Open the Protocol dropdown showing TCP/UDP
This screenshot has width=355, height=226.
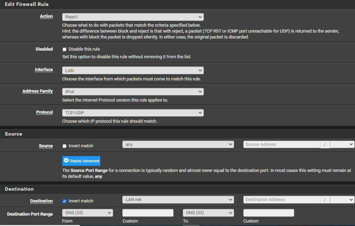click(x=133, y=113)
